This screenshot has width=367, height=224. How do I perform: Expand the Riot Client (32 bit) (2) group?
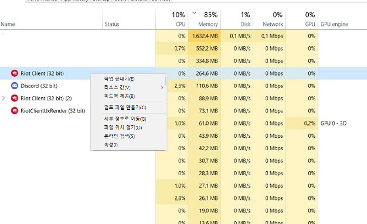(x=4, y=98)
